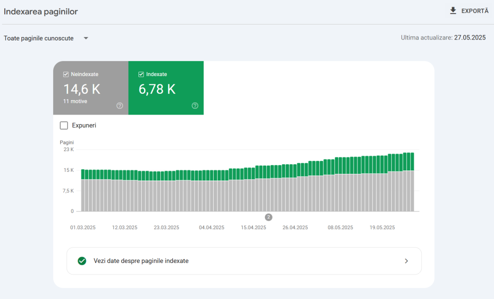
Task: Enable the Expuneri checkbox
Action: [64, 126]
